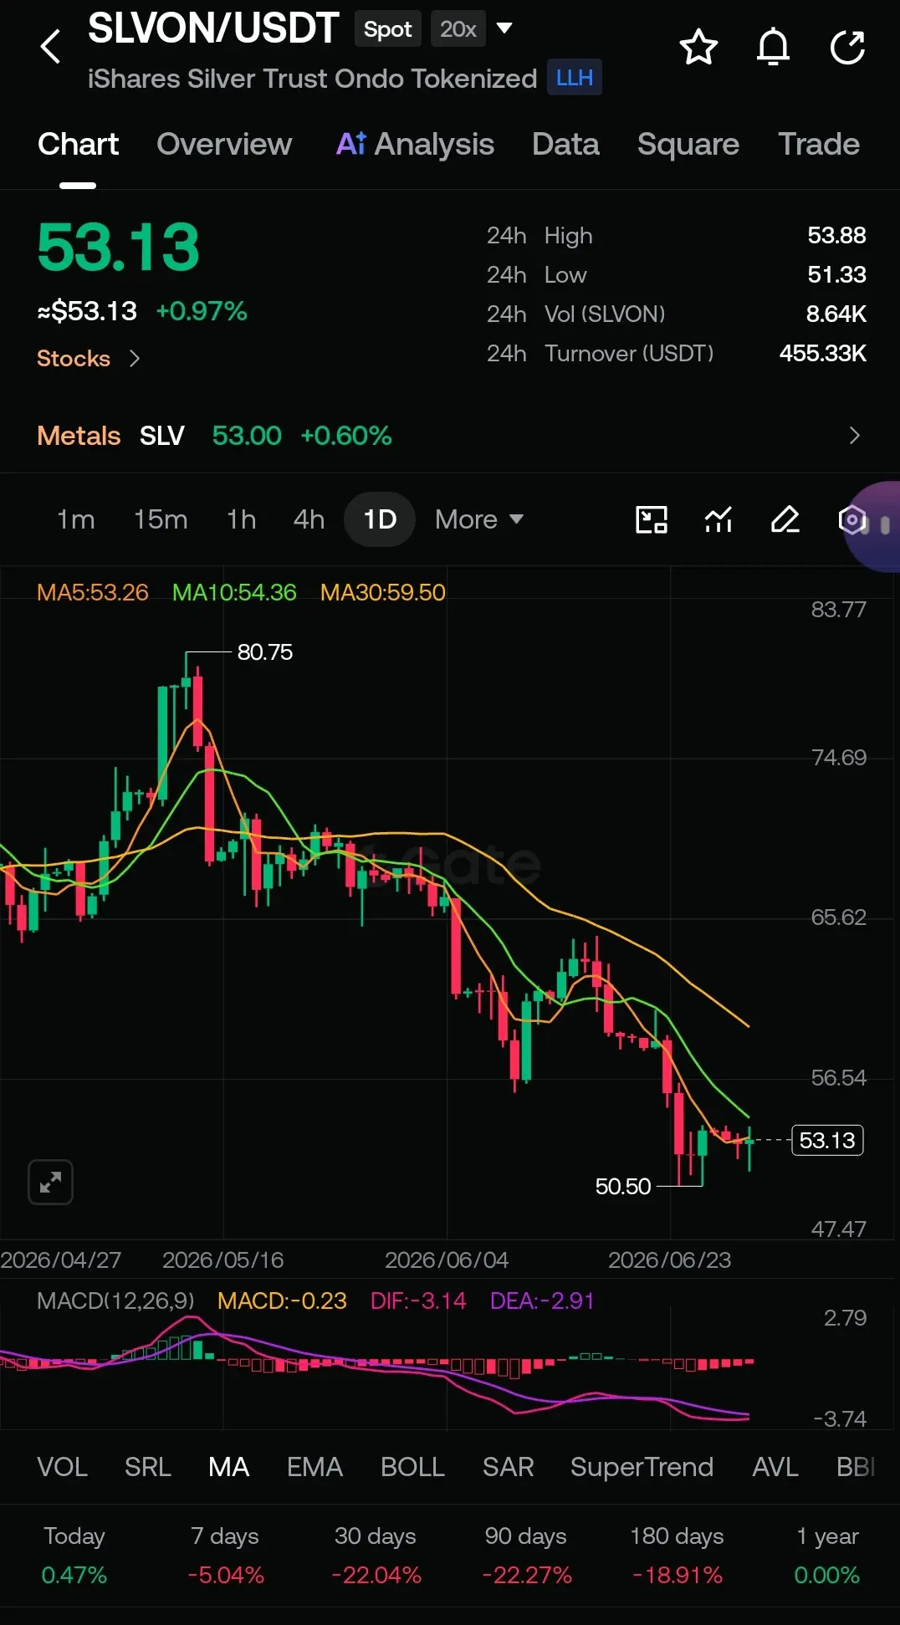900x1625 pixels.
Task: Toggle the EMA indicator
Action: click(x=314, y=1467)
